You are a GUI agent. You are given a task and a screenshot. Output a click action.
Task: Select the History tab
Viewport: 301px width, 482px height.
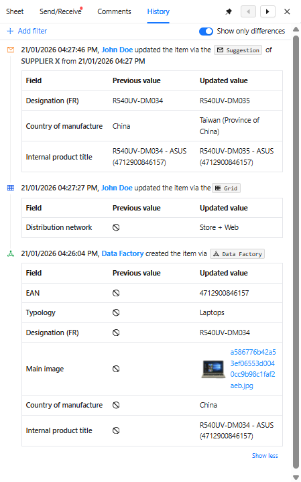[158, 11]
